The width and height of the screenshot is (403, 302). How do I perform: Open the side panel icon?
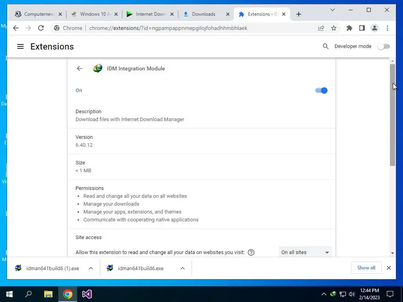[362, 28]
